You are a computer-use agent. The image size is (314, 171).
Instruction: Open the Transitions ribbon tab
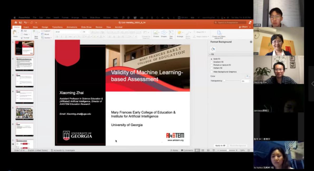[57, 27]
